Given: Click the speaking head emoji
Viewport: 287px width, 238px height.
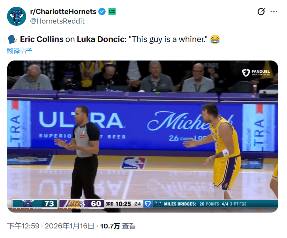Looking at the screenshot, I should click(x=12, y=40).
